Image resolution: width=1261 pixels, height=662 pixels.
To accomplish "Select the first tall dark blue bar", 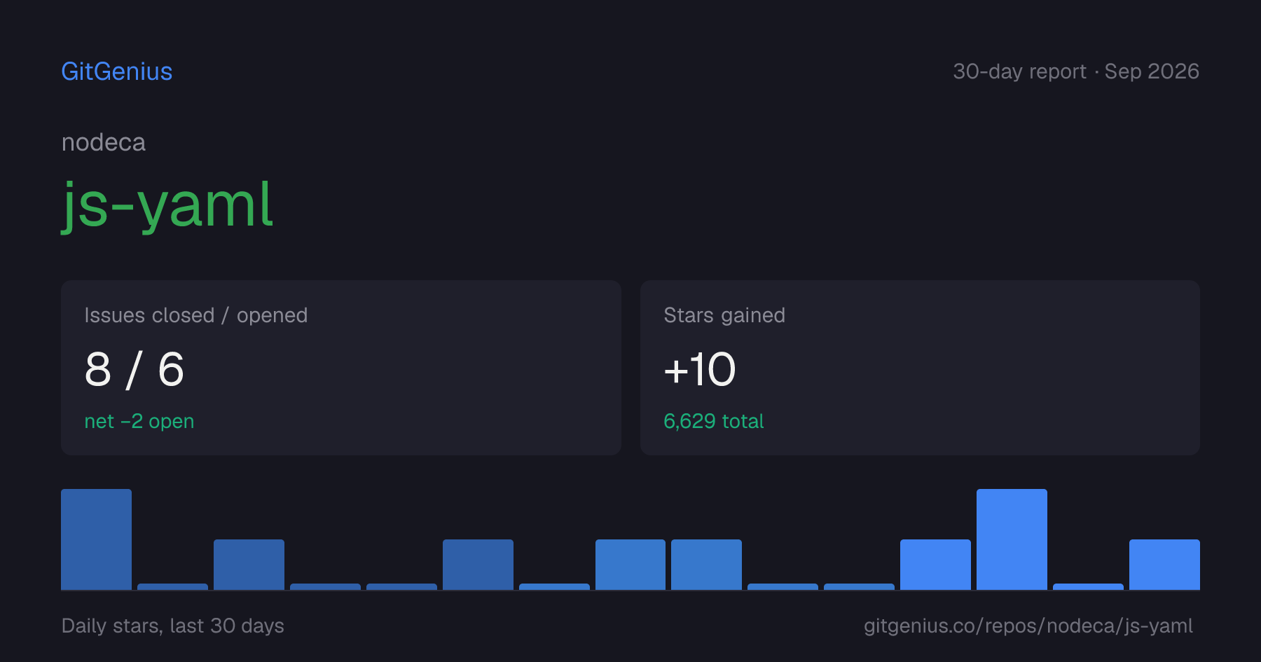I will 96,539.
